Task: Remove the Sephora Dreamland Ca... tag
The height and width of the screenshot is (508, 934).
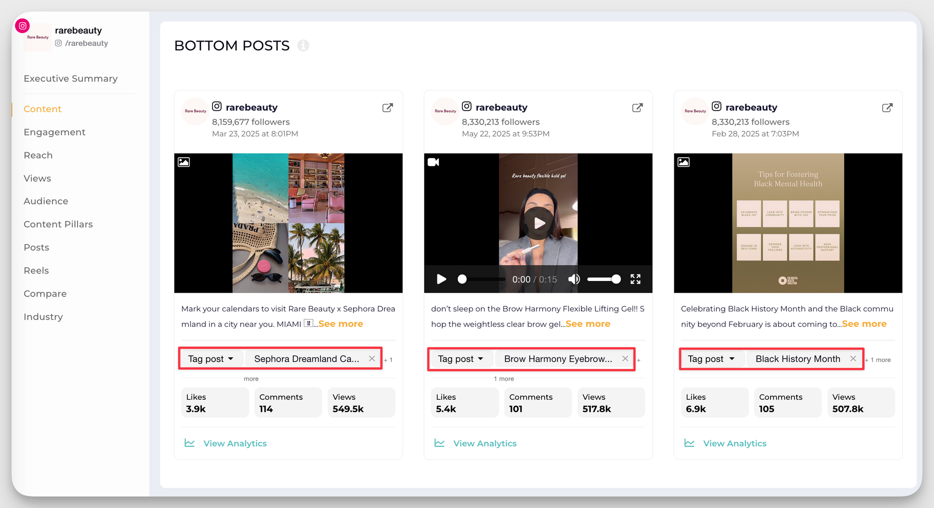Action: (372, 359)
